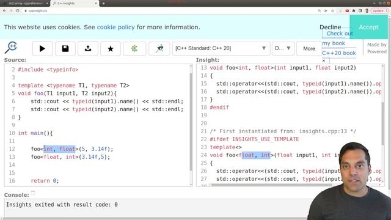The height and width of the screenshot is (220, 391).
Task: Click the cppinsights.io address bar
Action: (x=170, y=11)
